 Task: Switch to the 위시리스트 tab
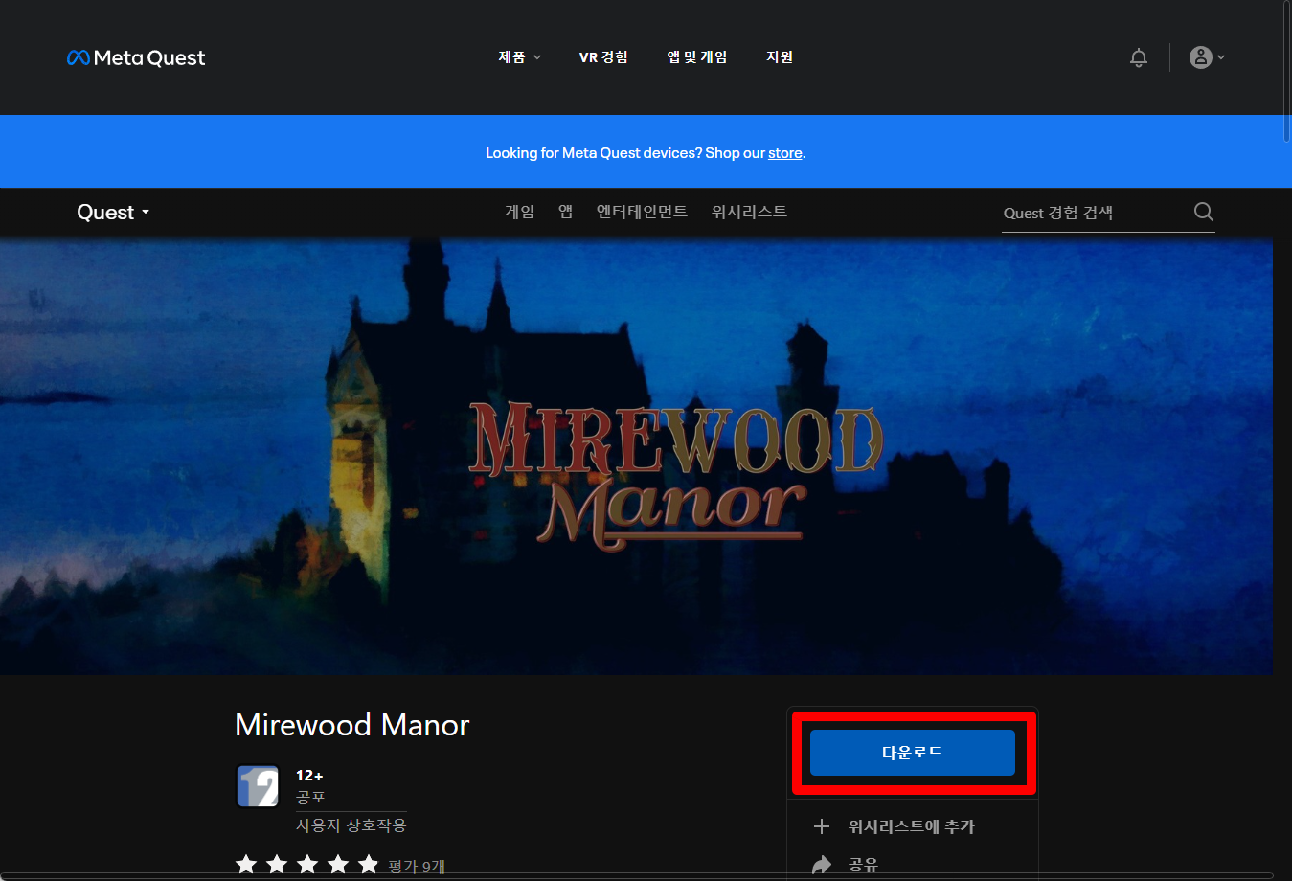pyautogui.click(x=749, y=212)
